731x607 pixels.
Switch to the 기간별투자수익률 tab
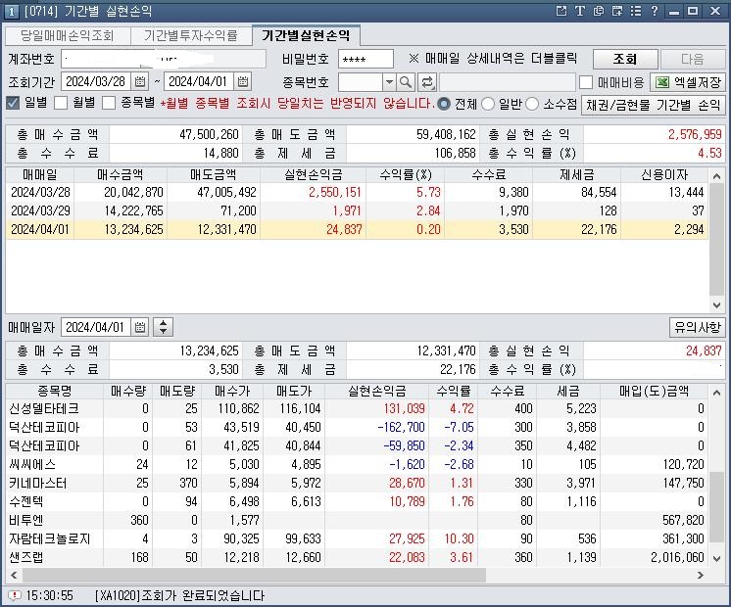[190, 35]
